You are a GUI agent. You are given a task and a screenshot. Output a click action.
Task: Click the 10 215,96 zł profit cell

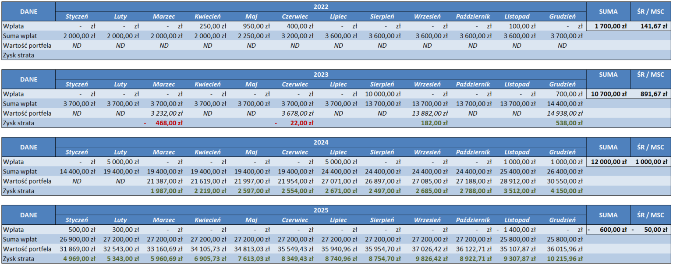coord(562,259)
